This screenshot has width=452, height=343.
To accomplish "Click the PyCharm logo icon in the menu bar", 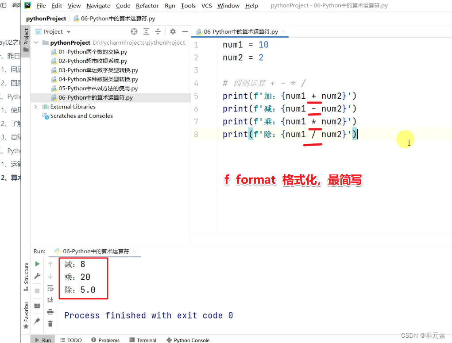I will 28,5.
